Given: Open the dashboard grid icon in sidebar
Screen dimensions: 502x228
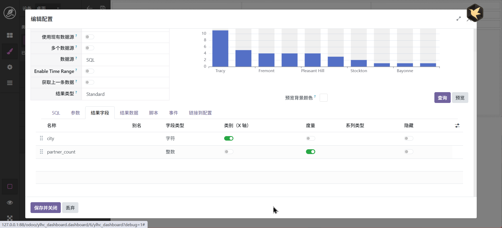Looking at the screenshot, I should click(x=10, y=35).
